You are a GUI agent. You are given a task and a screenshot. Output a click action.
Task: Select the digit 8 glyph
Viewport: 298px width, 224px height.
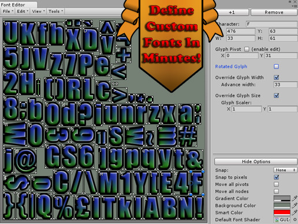[x=11, y=108]
